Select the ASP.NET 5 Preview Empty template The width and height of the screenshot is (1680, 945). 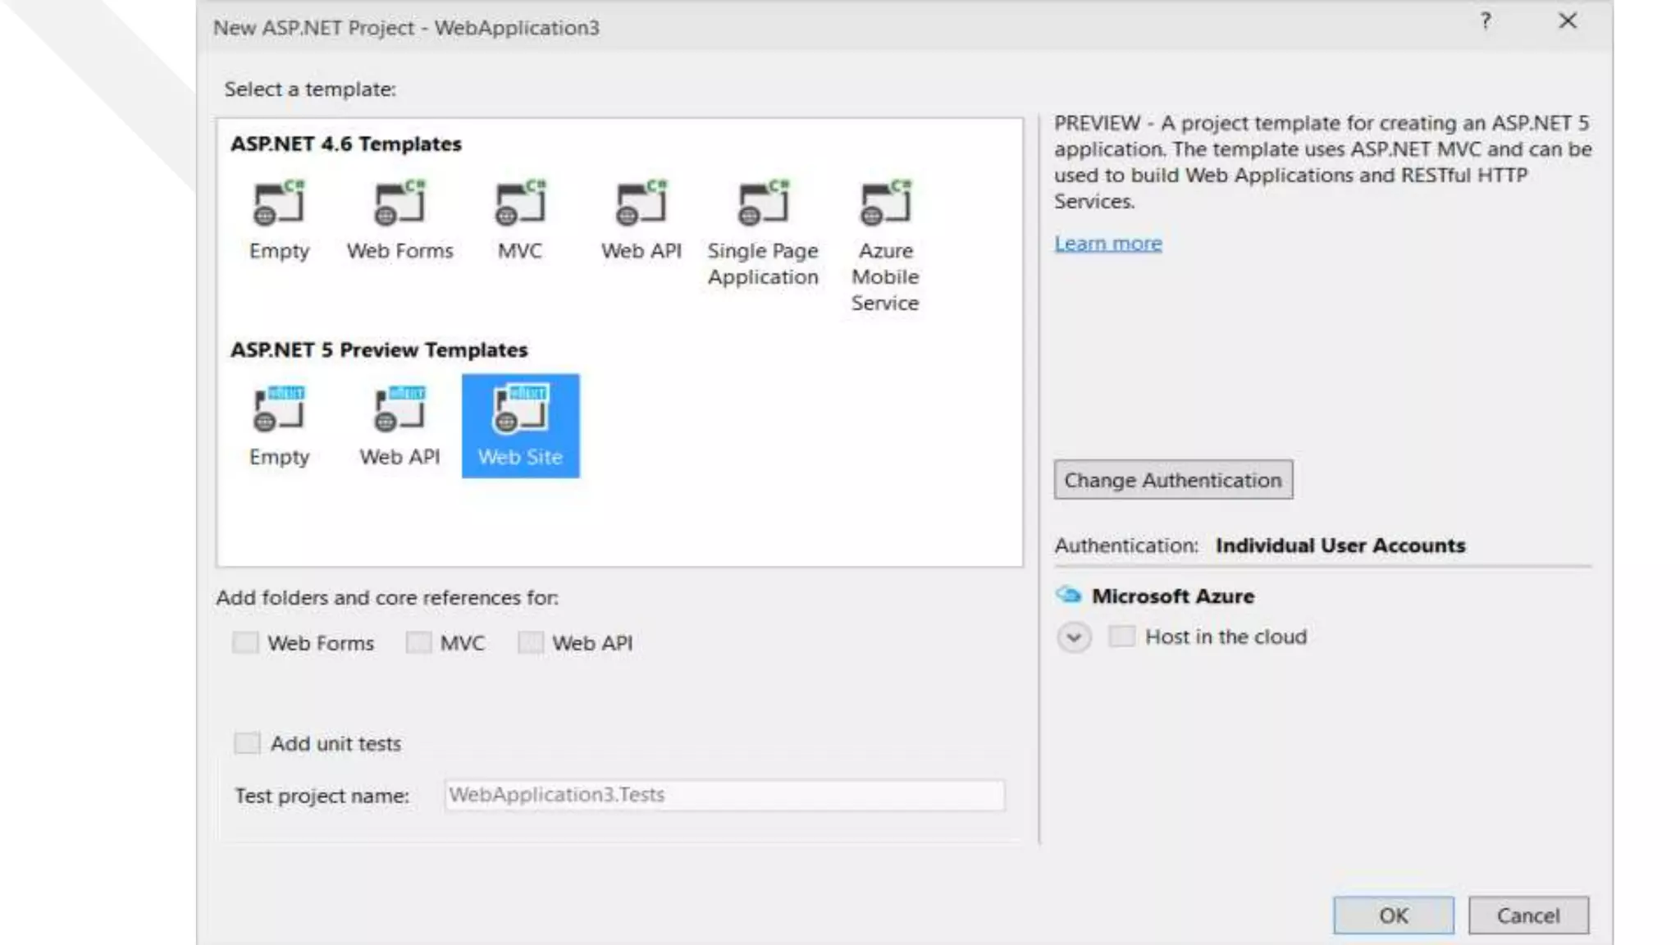pos(279,426)
